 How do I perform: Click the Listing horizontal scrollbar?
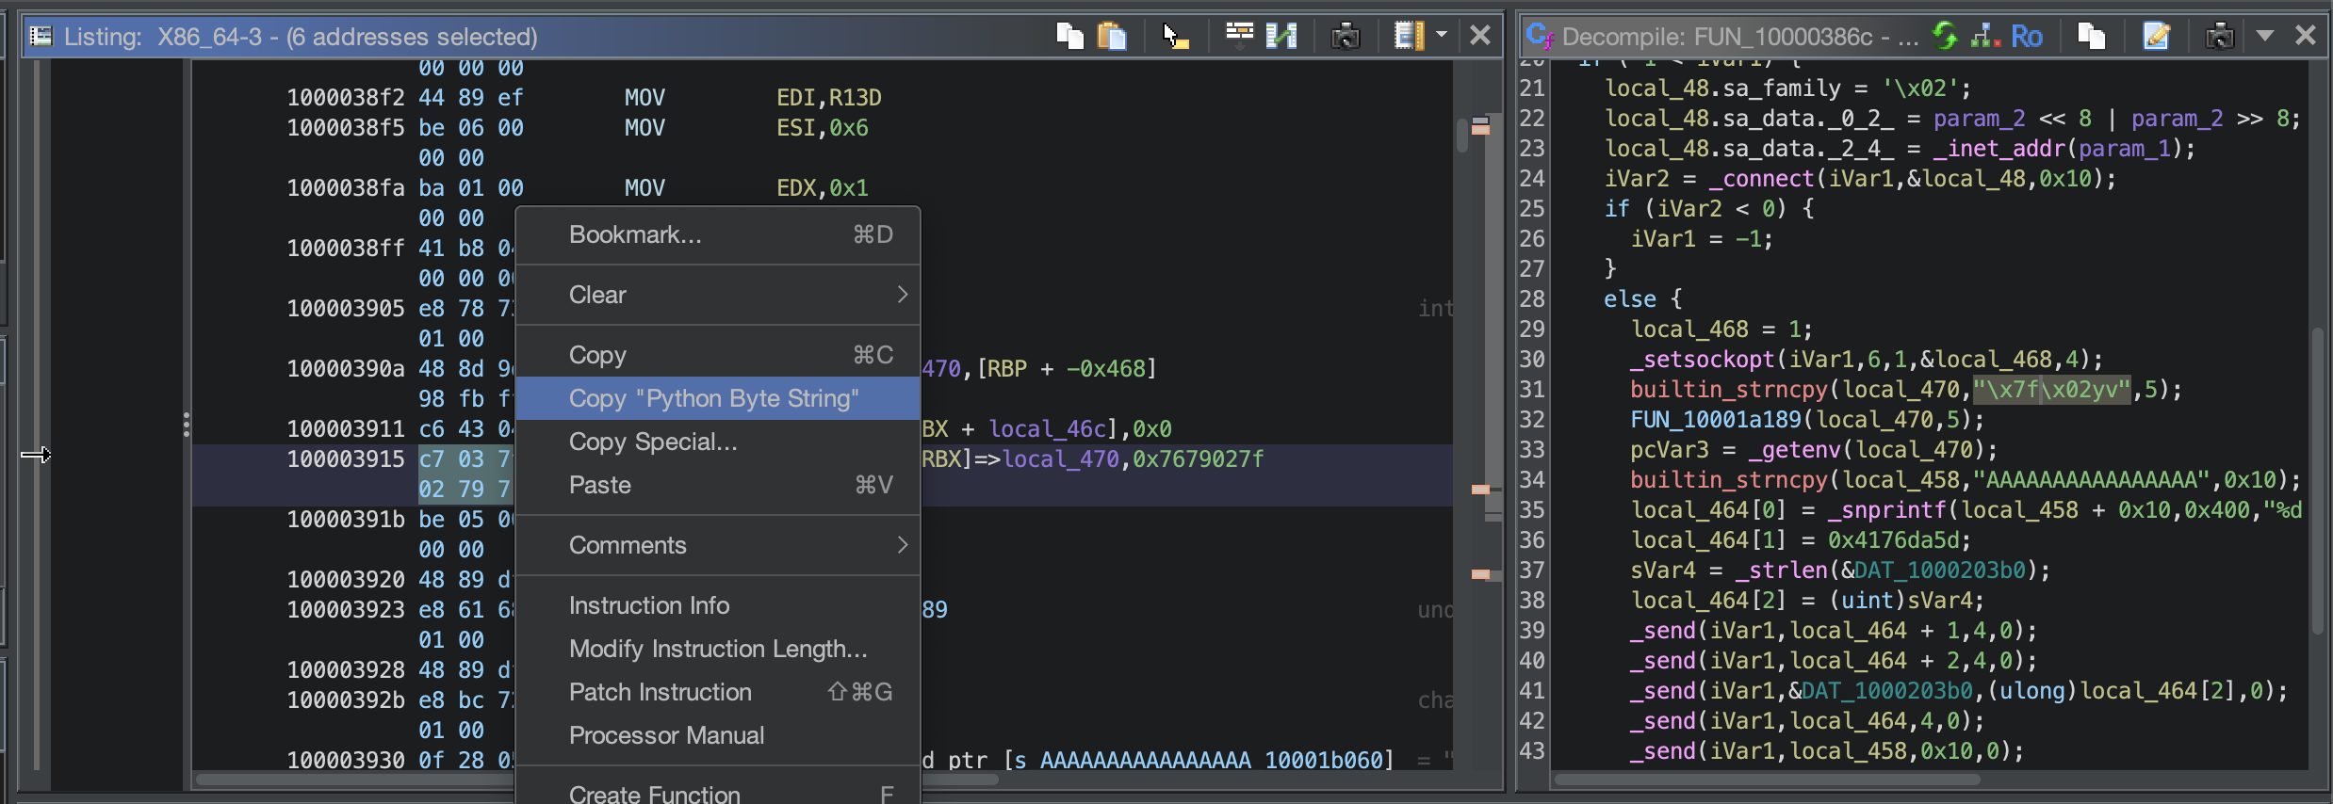[x=596, y=780]
